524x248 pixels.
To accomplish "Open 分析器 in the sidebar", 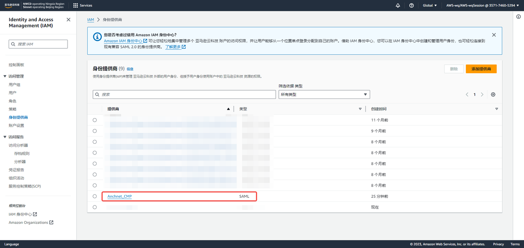I will (x=20, y=162).
